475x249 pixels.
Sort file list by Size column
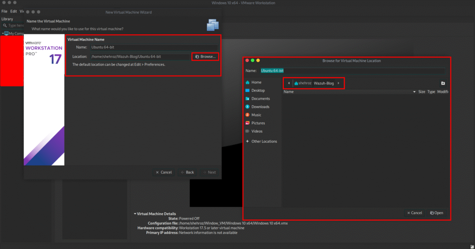(422, 92)
